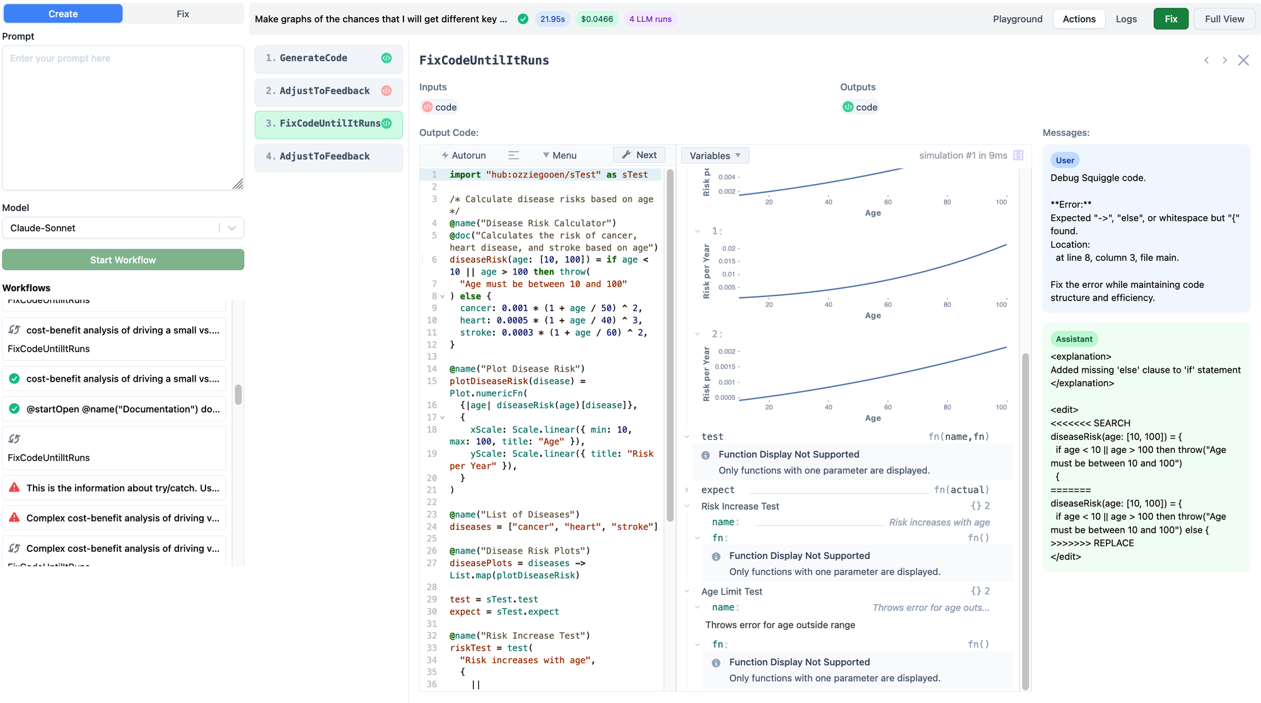Open the Logs tab
Screen dimensions: 1261x703
tap(1127, 19)
